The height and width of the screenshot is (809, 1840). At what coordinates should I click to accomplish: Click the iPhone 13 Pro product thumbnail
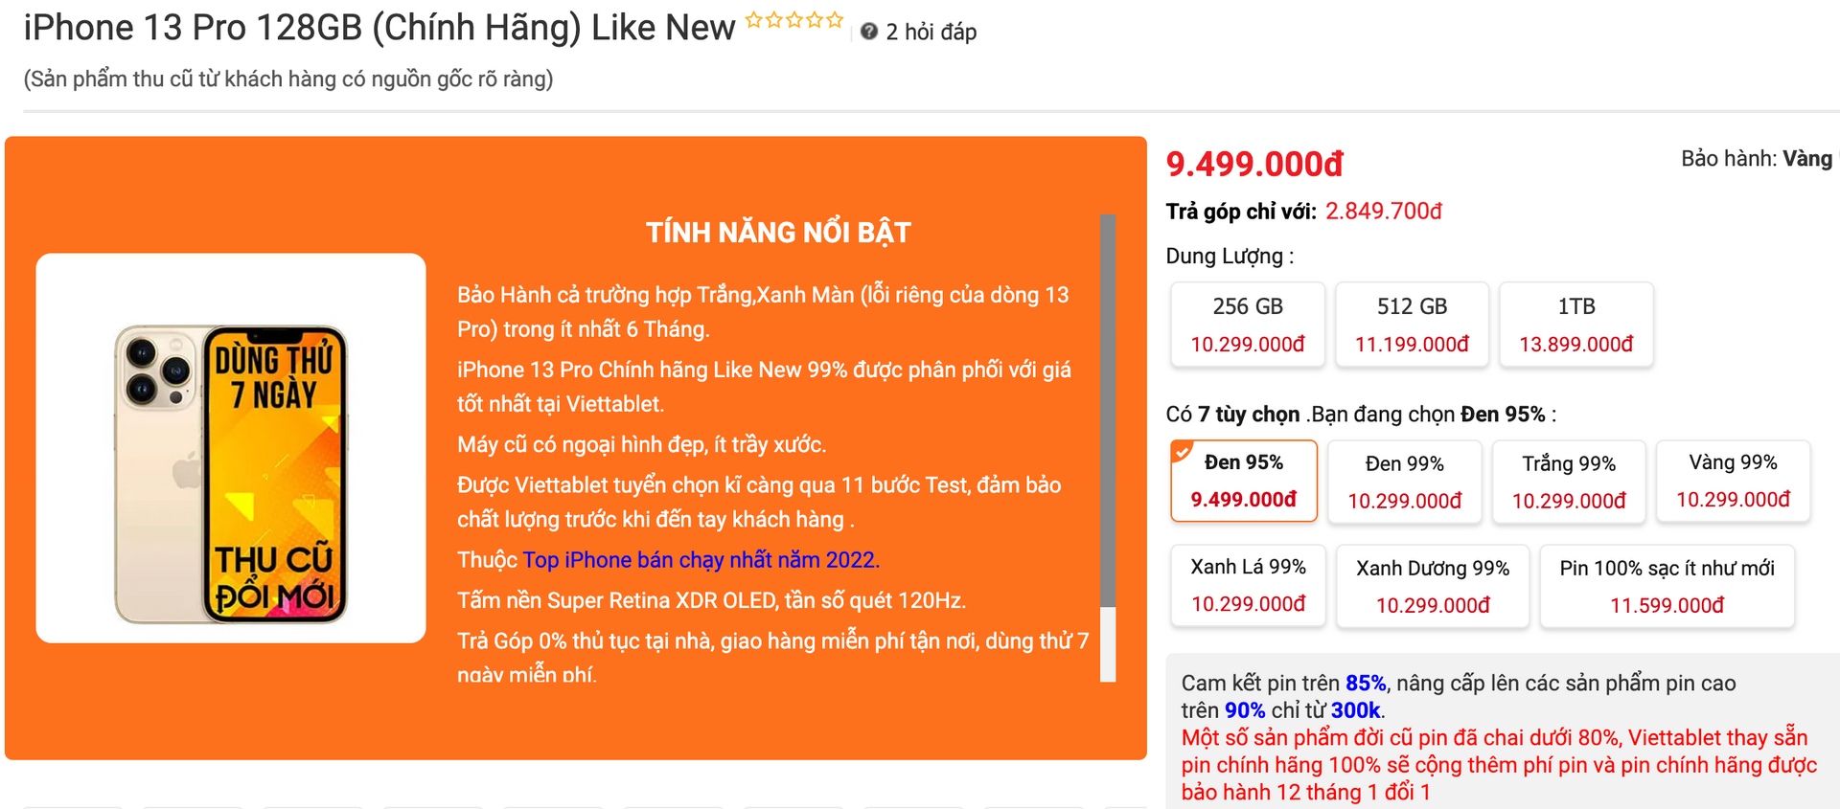coord(231,448)
